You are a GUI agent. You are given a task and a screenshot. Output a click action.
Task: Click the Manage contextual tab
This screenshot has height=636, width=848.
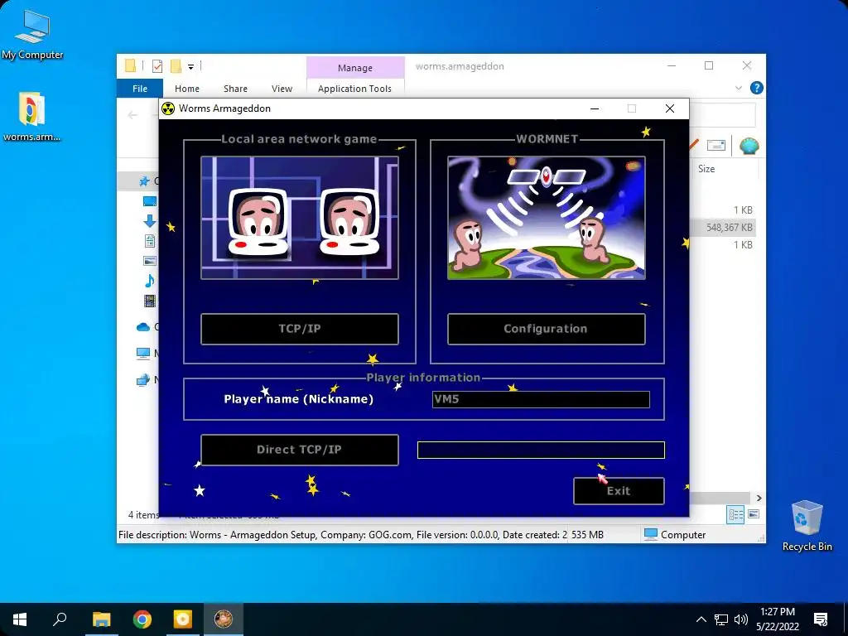click(x=355, y=68)
